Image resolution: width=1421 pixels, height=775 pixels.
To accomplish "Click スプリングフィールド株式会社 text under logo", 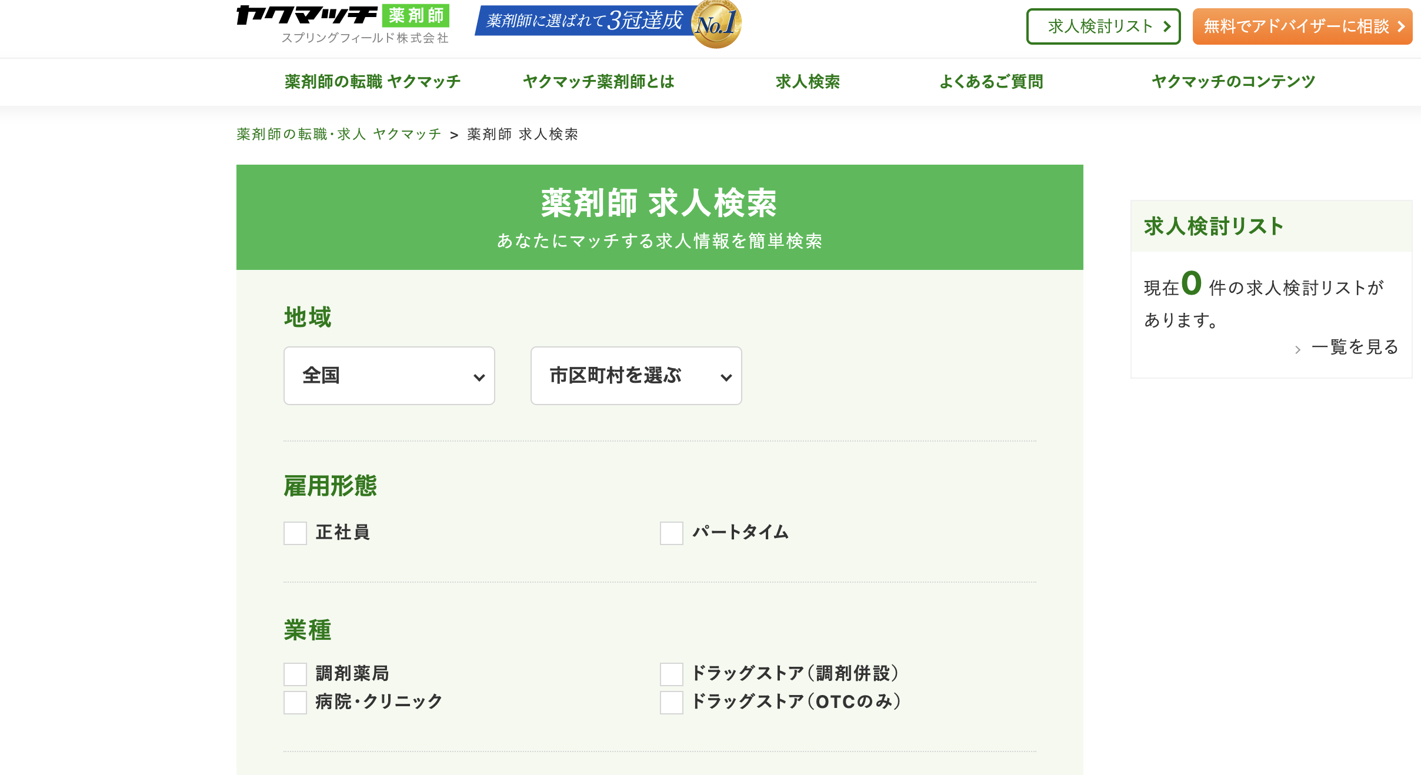I will pyautogui.click(x=365, y=38).
